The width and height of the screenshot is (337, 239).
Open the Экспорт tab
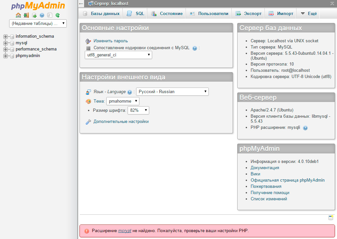pyautogui.click(x=248, y=13)
